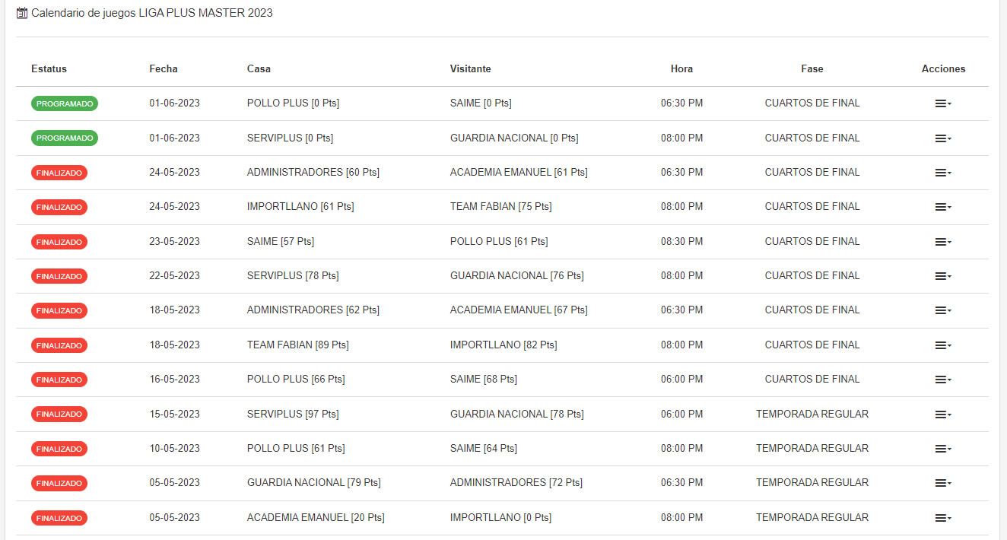This screenshot has height=540, width=1007.
Task: Open actions menu for SERVIPLUS [97 Pts] game
Action: click(x=943, y=415)
